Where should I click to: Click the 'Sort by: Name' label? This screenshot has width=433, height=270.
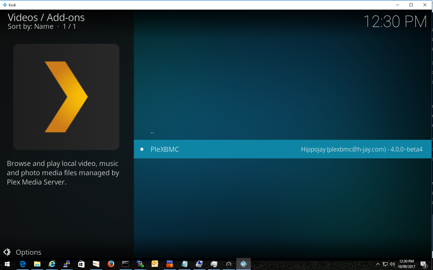31,26
